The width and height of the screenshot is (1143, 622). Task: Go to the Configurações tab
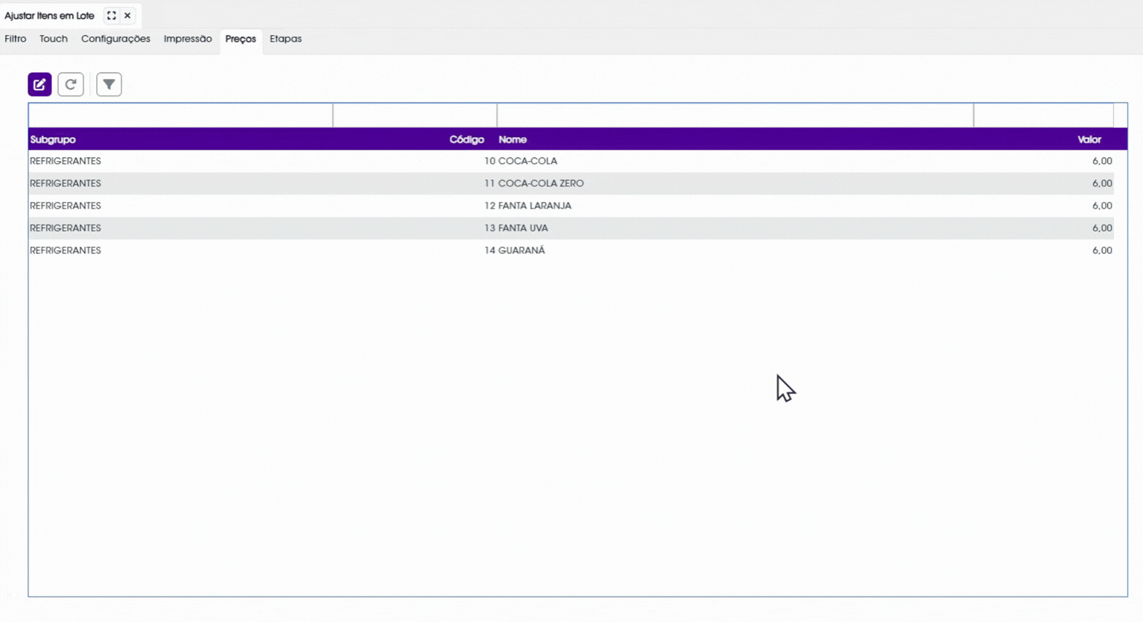(x=115, y=39)
